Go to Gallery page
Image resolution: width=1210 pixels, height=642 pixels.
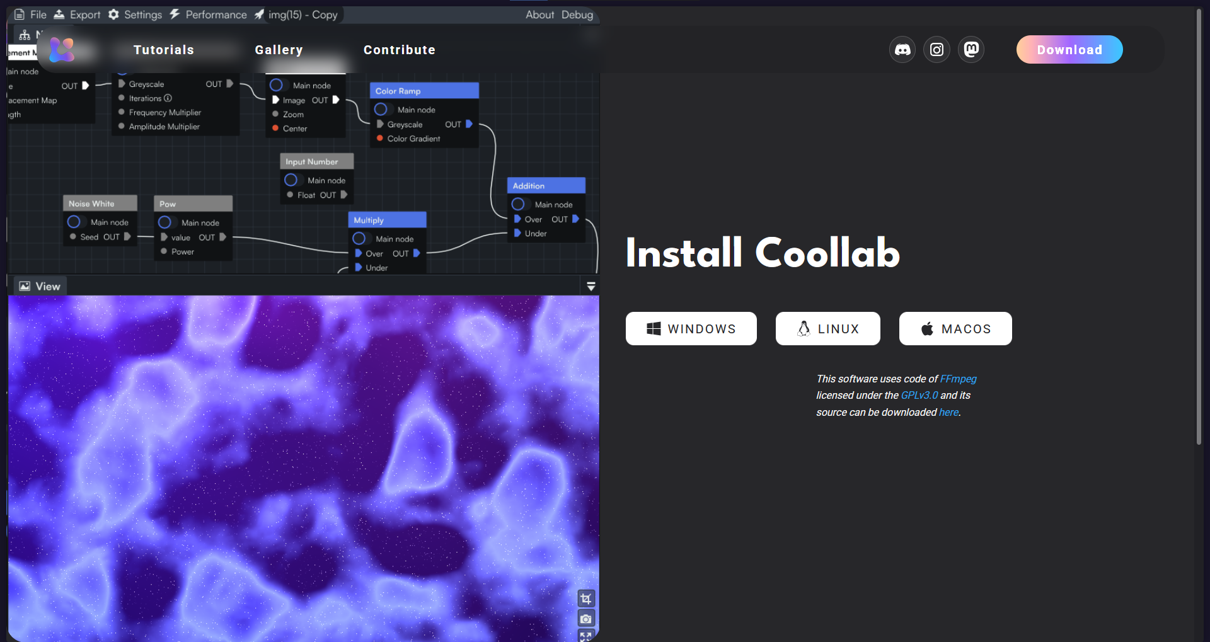point(279,50)
